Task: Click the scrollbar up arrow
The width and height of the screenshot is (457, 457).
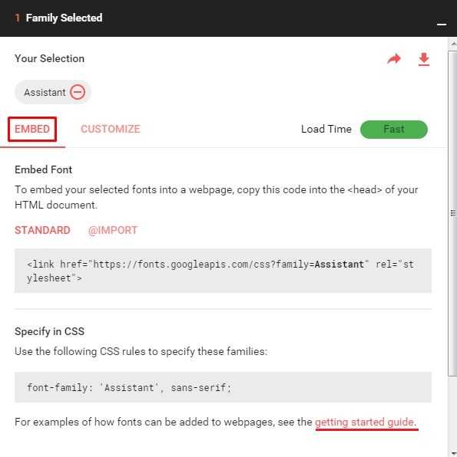Action: [453, 44]
